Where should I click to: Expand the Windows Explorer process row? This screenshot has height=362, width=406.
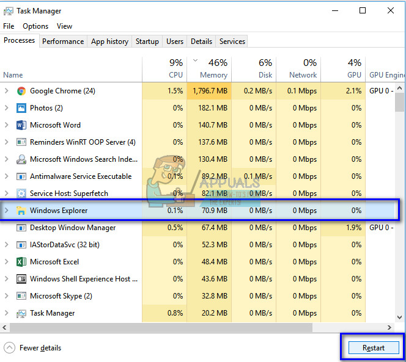pyautogui.click(x=7, y=211)
